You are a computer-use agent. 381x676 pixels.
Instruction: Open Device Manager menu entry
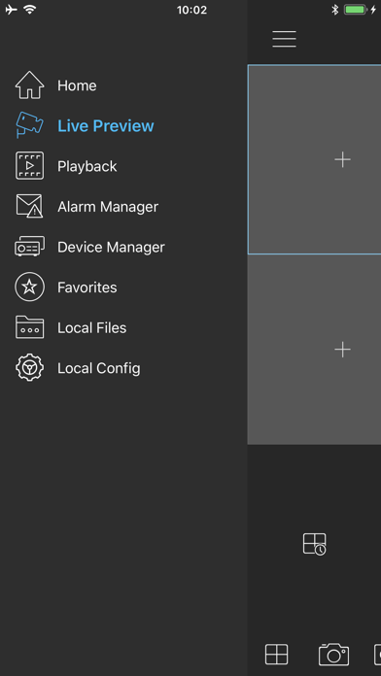click(x=112, y=247)
